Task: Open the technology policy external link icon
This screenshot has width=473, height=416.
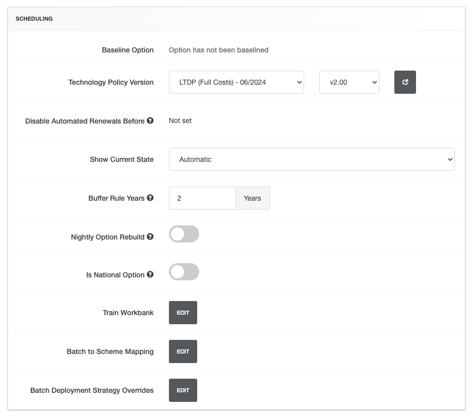Action: pyautogui.click(x=405, y=82)
